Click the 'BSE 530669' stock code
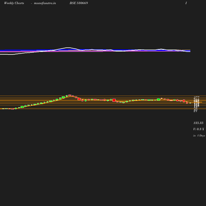Screen dimensions: 206x206 [79, 3]
